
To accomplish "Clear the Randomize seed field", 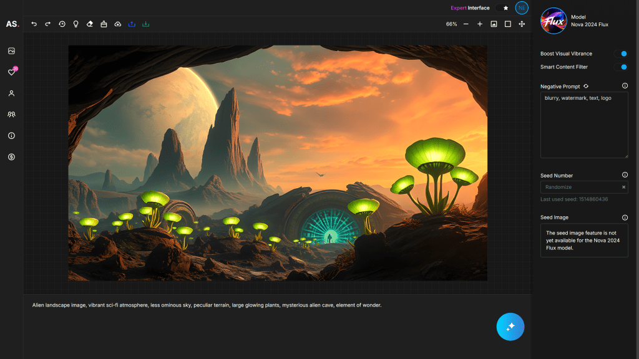I will pos(623,187).
